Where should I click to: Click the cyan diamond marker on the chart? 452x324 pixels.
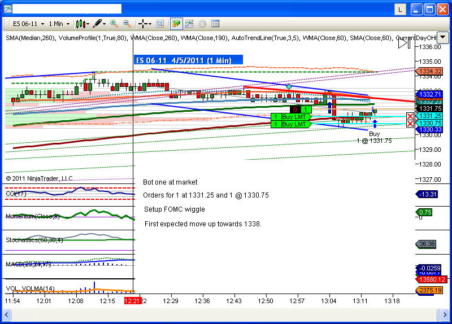tap(289, 86)
